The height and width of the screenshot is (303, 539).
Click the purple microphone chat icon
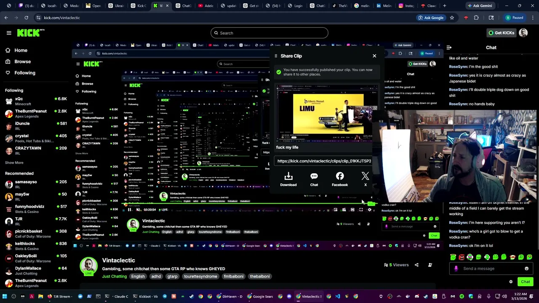(456, 268)
